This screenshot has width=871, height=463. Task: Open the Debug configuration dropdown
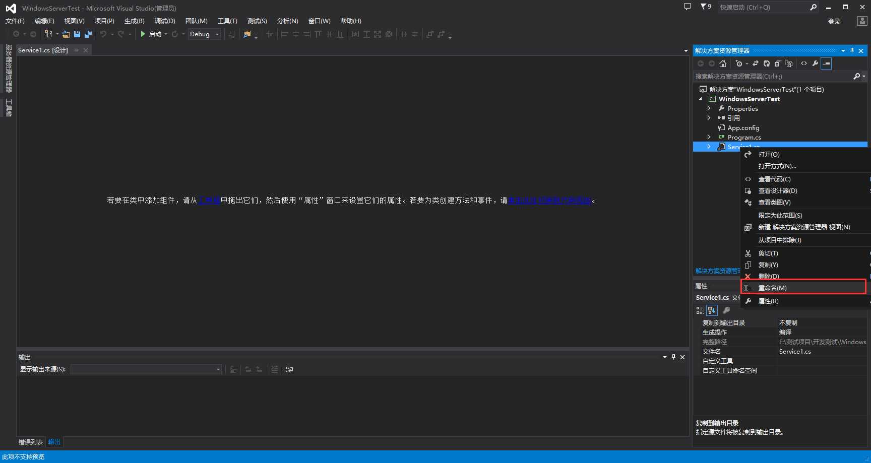click(x=217, y=34)
